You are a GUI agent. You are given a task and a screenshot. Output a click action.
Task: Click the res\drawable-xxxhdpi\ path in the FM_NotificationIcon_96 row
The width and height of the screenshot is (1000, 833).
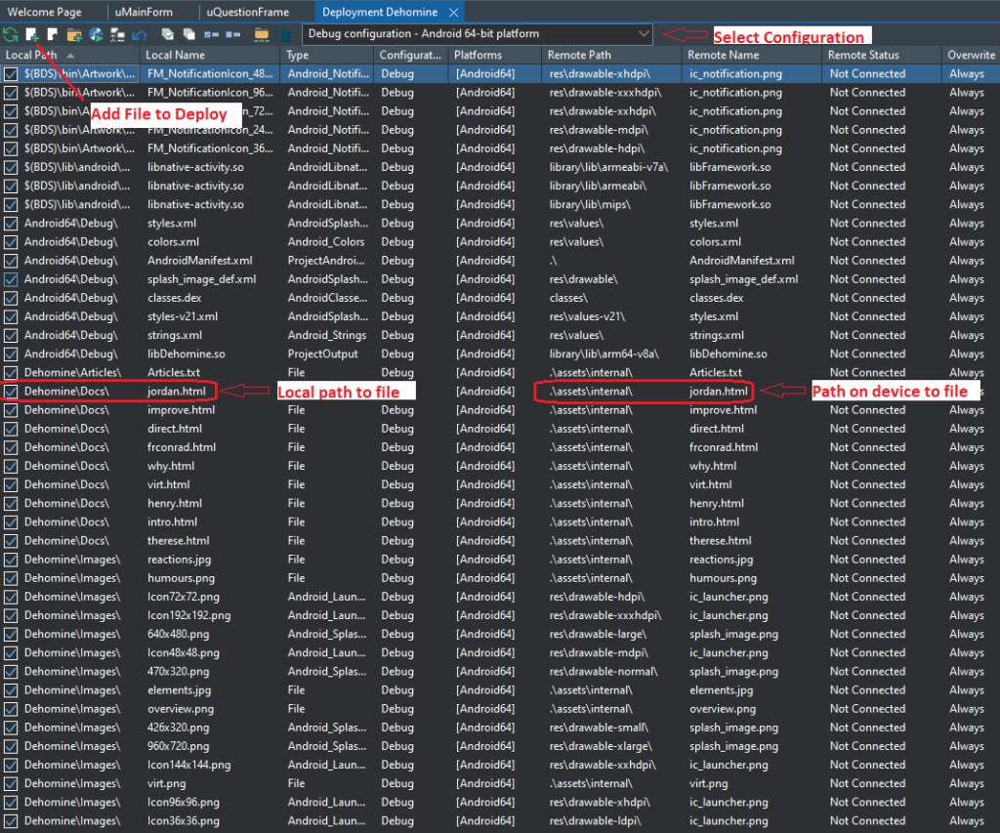click(605, 93)
